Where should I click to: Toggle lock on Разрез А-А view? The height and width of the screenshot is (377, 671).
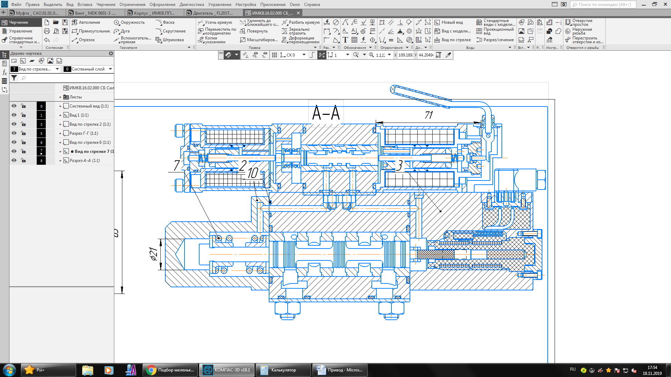(x=23, y=161)
